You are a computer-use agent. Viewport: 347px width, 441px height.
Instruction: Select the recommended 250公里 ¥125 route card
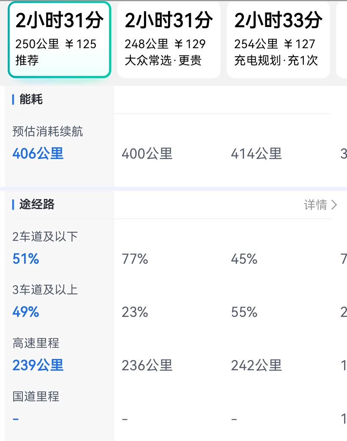click(x=59, y=40)
